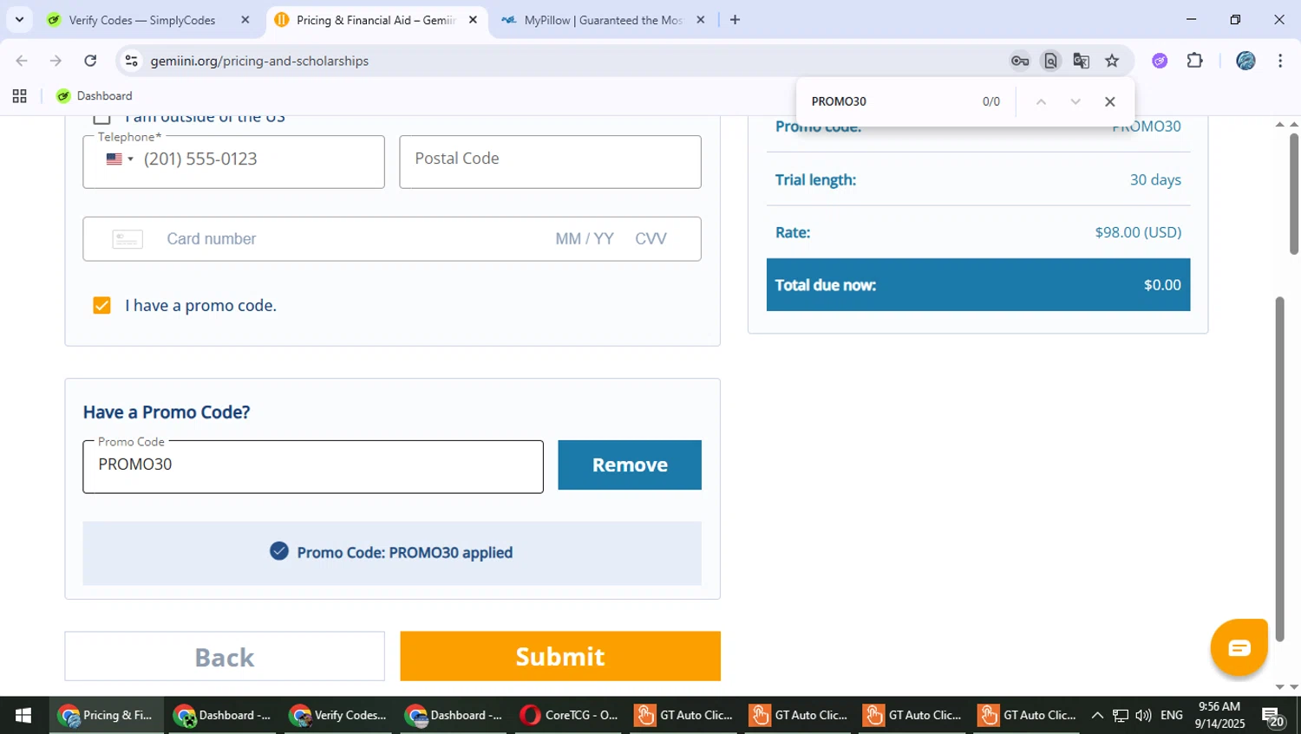Show hidden system tray icons
The width and height of the screenshot is (1301, 734).
[x=1097, y=716]
